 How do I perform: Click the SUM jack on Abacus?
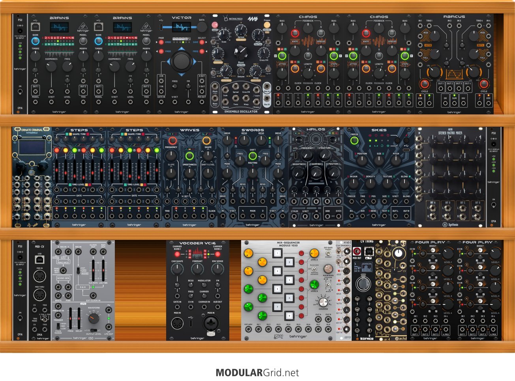pos(454,104)
